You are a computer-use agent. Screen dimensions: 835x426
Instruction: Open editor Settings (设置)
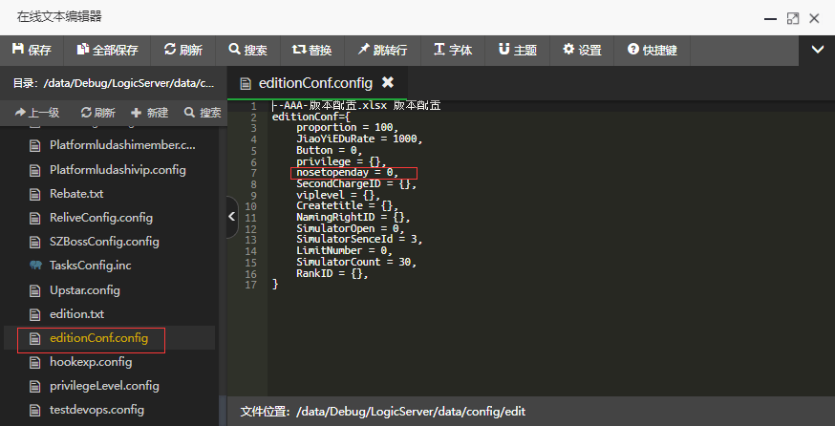[x=582, y=50]
